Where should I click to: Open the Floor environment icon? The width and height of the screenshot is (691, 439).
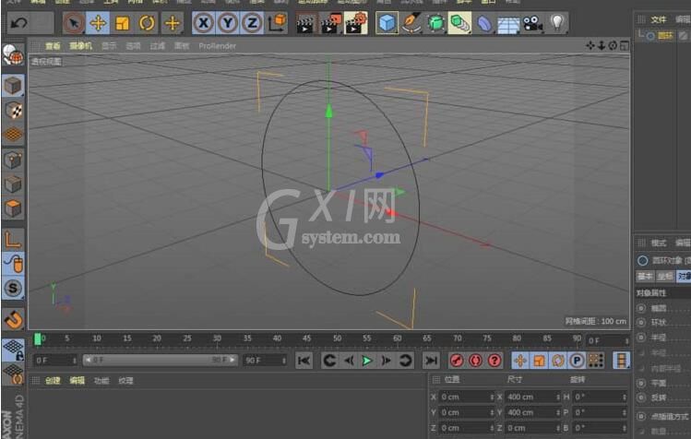508,23
